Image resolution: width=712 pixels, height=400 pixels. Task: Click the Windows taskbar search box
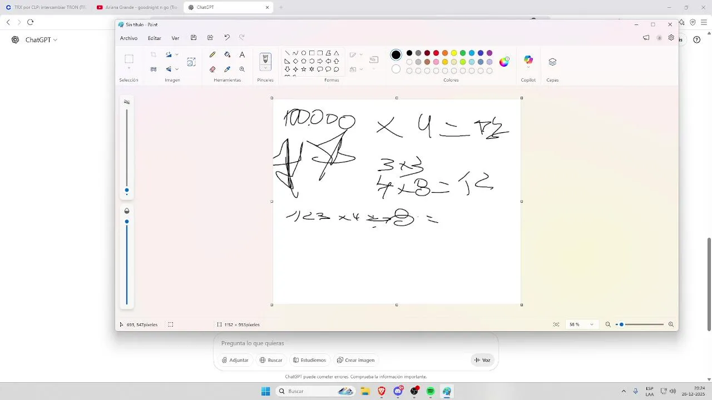(x=315, y=391)
